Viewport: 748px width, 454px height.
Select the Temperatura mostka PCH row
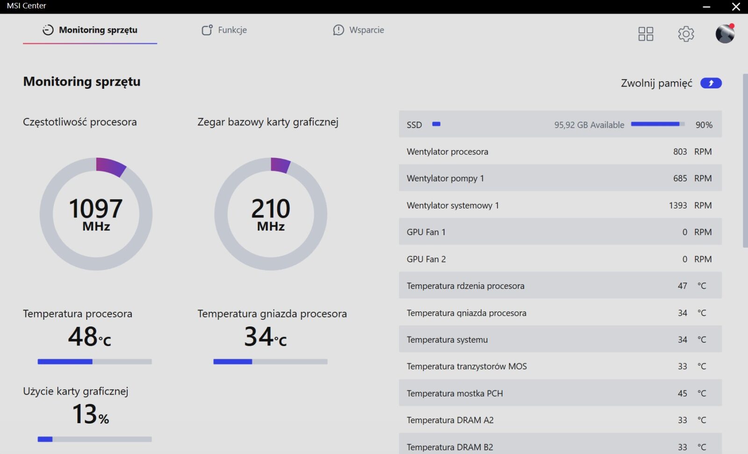560,393
